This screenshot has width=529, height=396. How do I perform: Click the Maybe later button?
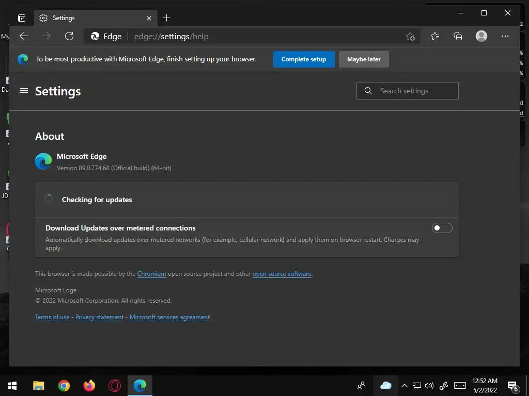(364, 59)
